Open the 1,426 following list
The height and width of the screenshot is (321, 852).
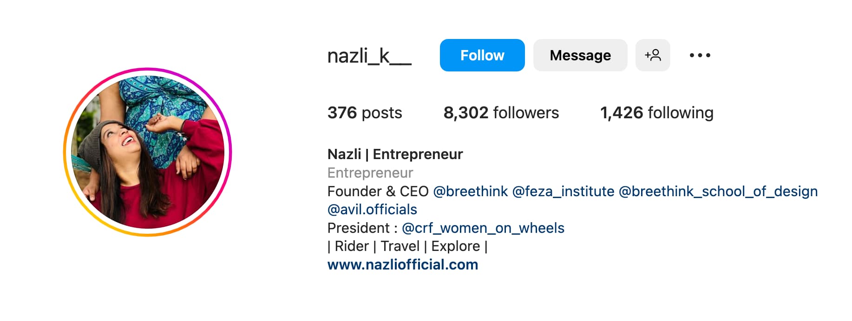coord(656,113)
